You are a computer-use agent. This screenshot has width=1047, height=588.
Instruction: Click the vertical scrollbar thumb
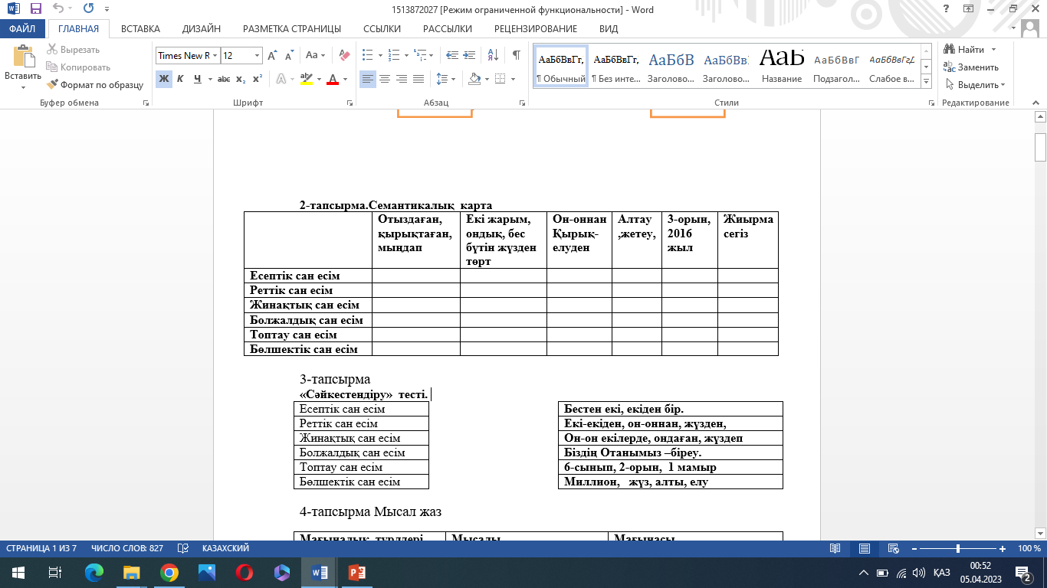coord(1040,147)
